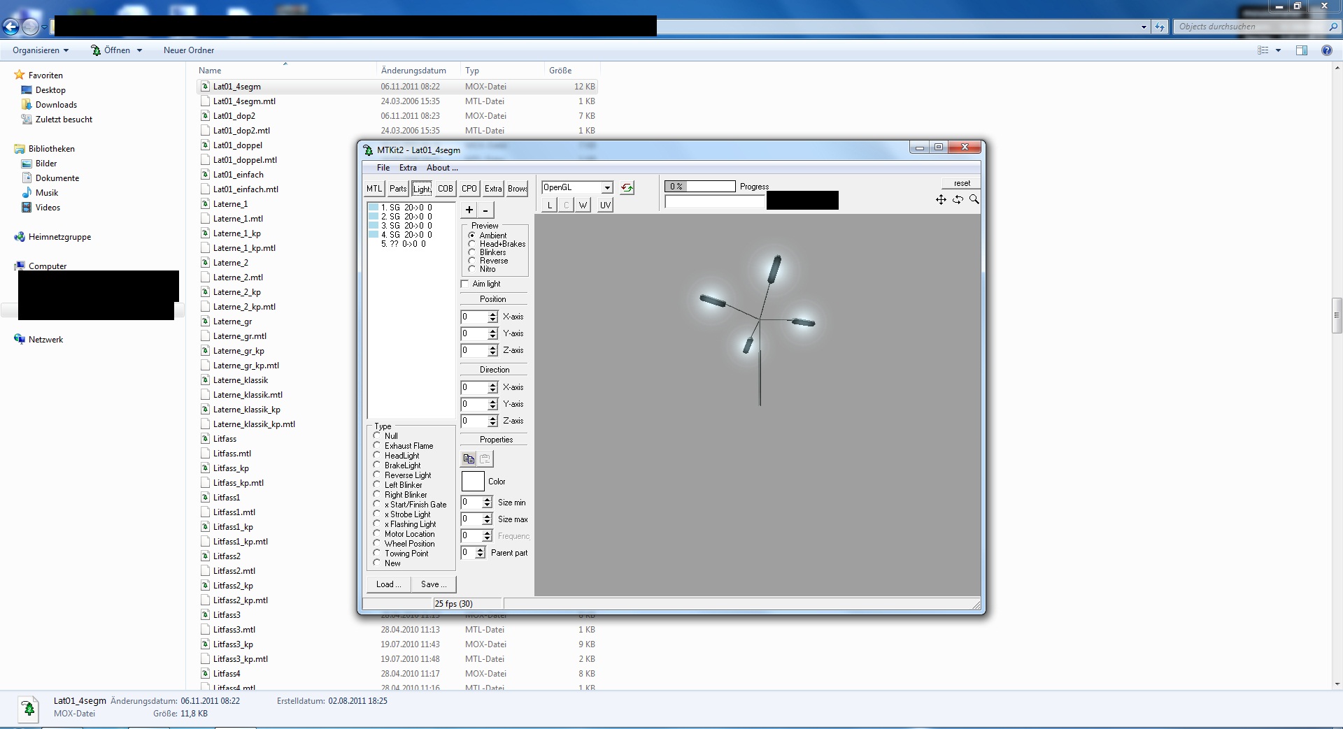This screenshot has width=1343, height=729.
Task: Toggle the UV view button
Action: (x=605, y=205)
